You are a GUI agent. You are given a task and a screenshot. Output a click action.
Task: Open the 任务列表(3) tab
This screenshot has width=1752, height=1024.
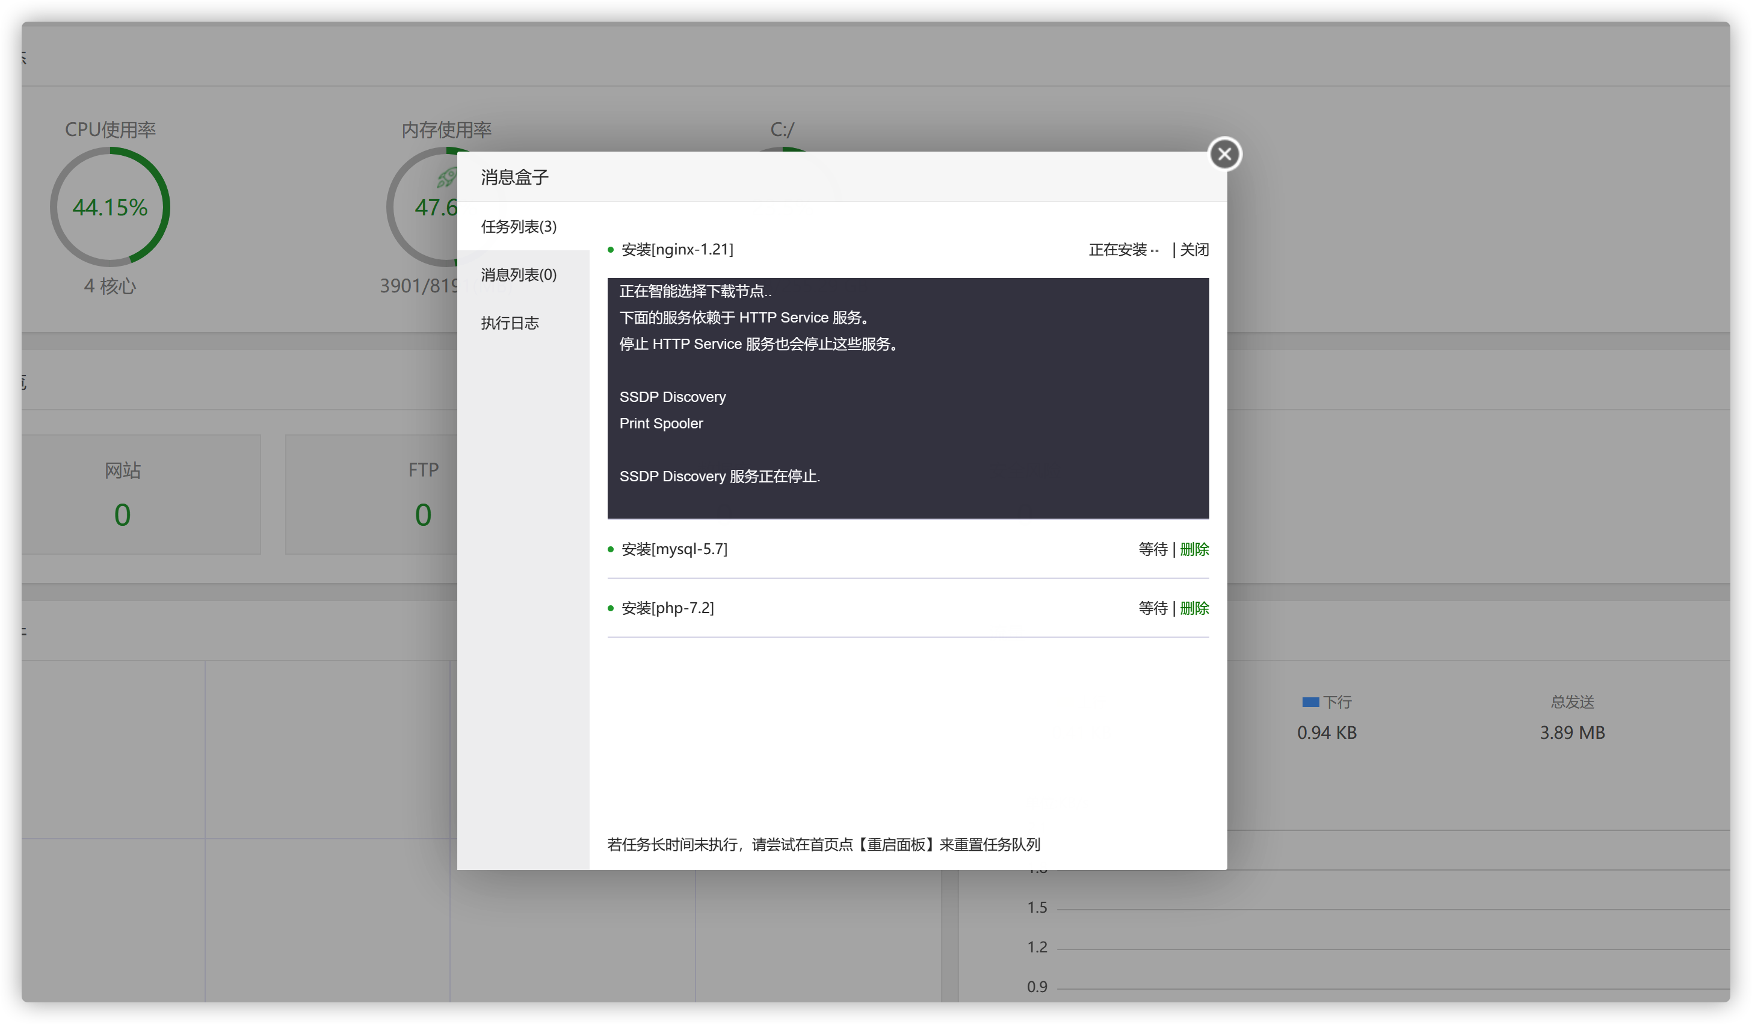[x=519, y=227]
